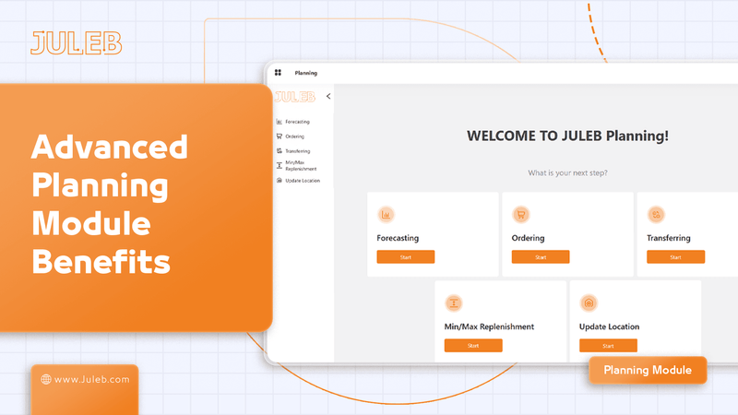Select Transferring in the sidebar menu
This screenshot has width=738, height=415.
point(297,151)
